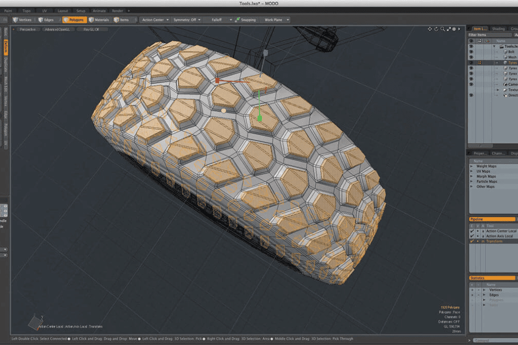Click the Tools.lxo scene clapperboard icon

tap(501, 46)
